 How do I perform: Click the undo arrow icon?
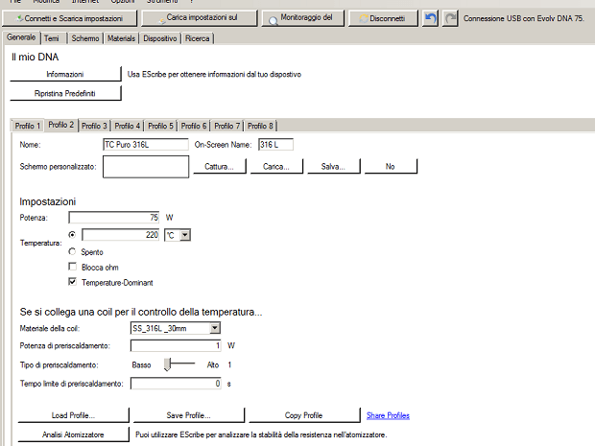[430, 18]
